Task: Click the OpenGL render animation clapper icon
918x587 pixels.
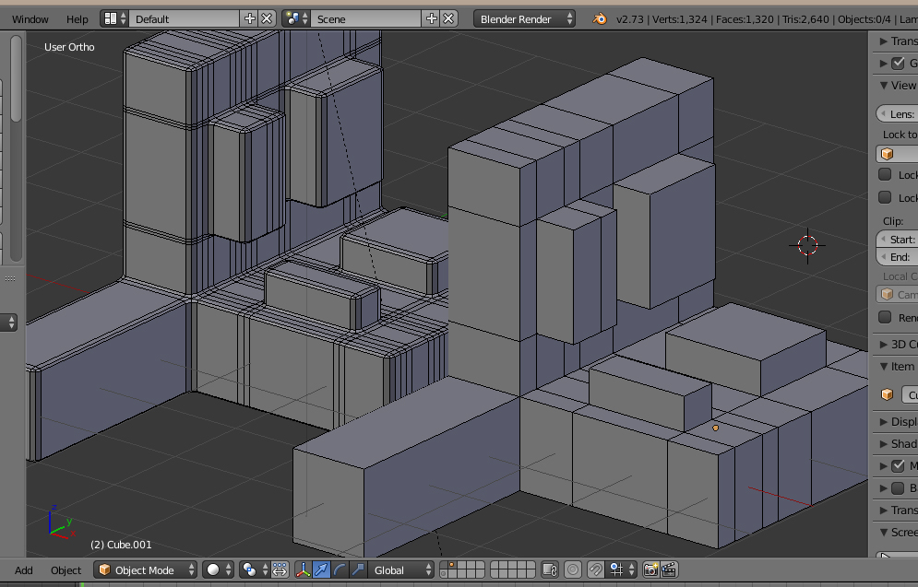Action: pyautogui.click(x=669, y=570)
